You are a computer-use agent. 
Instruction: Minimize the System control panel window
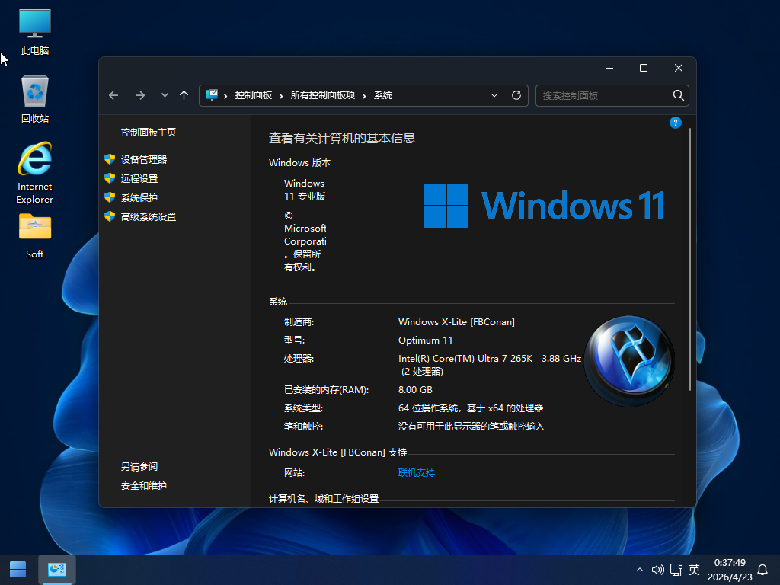609,68
